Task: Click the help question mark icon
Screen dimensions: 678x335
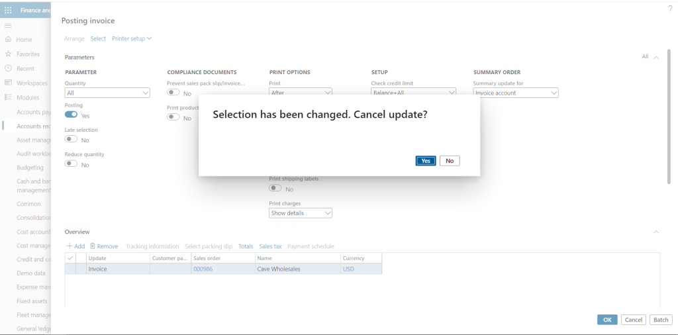Action: tap(670, 9)
